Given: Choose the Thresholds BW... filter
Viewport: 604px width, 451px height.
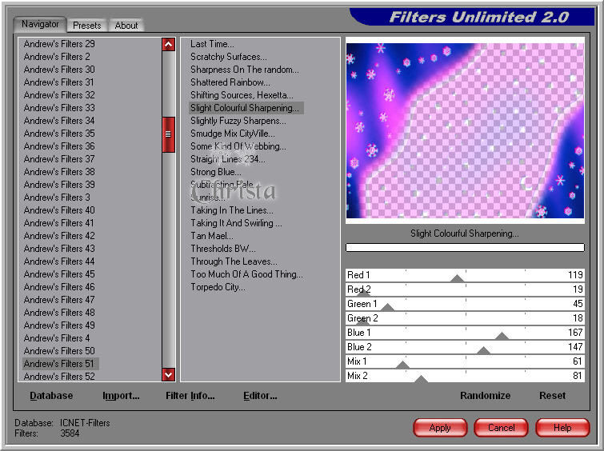Looking at the screenshot, I should point(223,249).
